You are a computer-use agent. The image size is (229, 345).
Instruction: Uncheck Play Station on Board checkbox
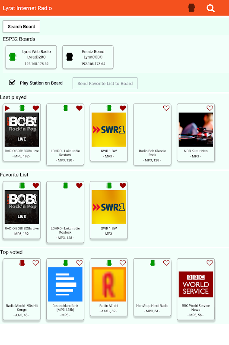coord(12,82)
